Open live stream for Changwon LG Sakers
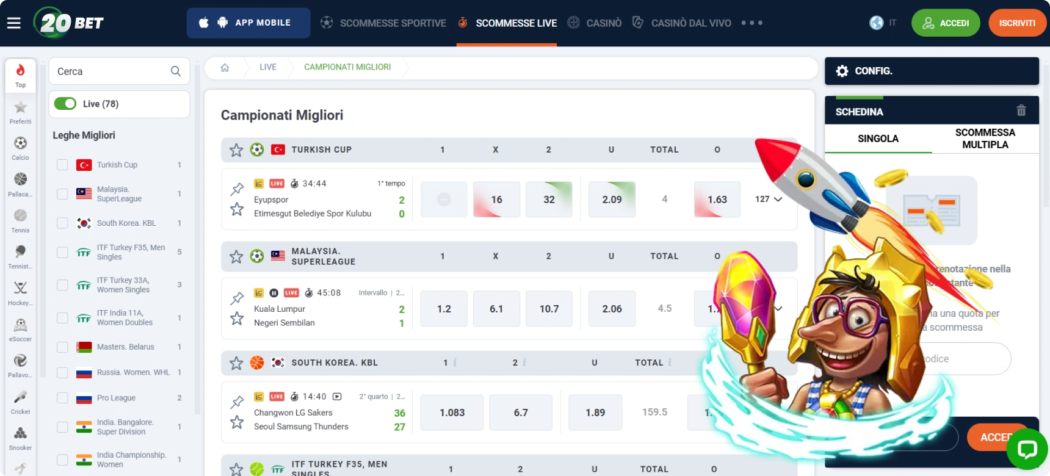Image resolution: width=1050 pixels, height=476 pixels. coord(337,397)
